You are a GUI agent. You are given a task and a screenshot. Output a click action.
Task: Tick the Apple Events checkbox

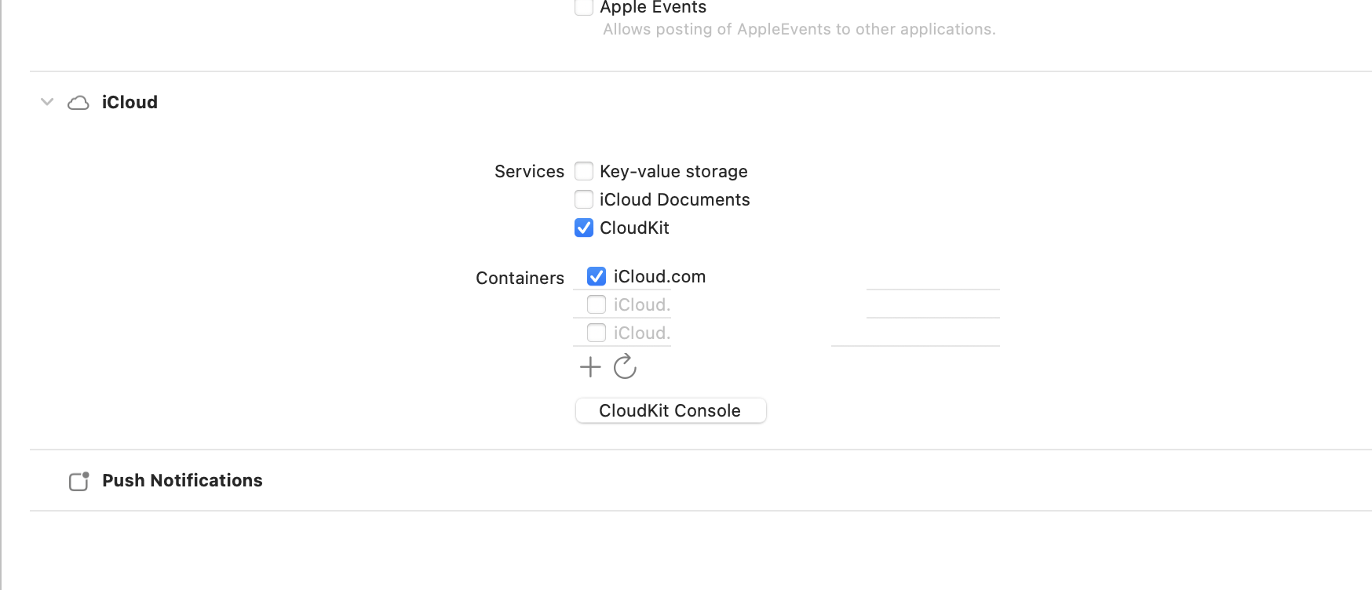(584, 8)
